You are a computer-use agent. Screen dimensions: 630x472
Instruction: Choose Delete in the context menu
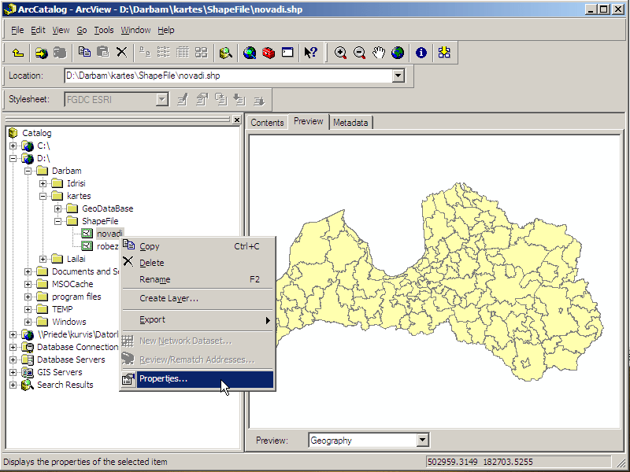(x=198, y=263)
